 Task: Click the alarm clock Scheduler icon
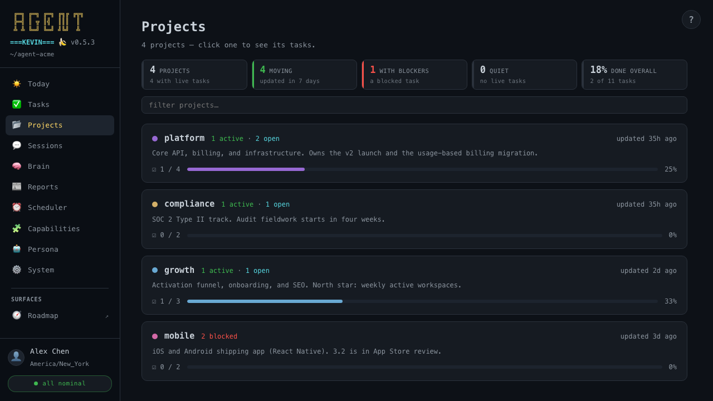click(x=17, y=207)
